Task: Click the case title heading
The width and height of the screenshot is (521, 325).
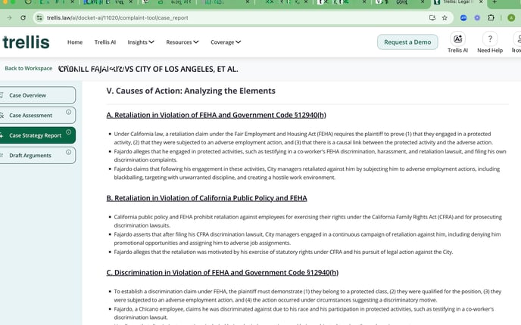Action: pos(148,69)
